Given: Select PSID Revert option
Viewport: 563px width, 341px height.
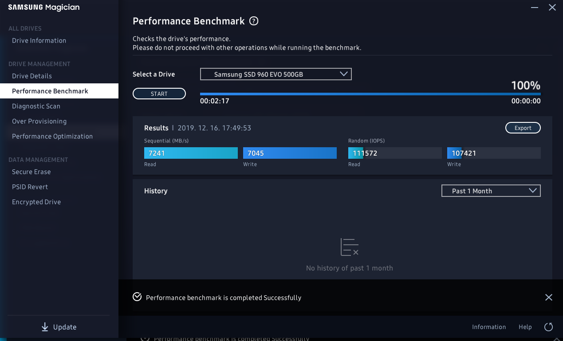Looking at the screenshot, I should pyautogui.click(x=30, y=187).
